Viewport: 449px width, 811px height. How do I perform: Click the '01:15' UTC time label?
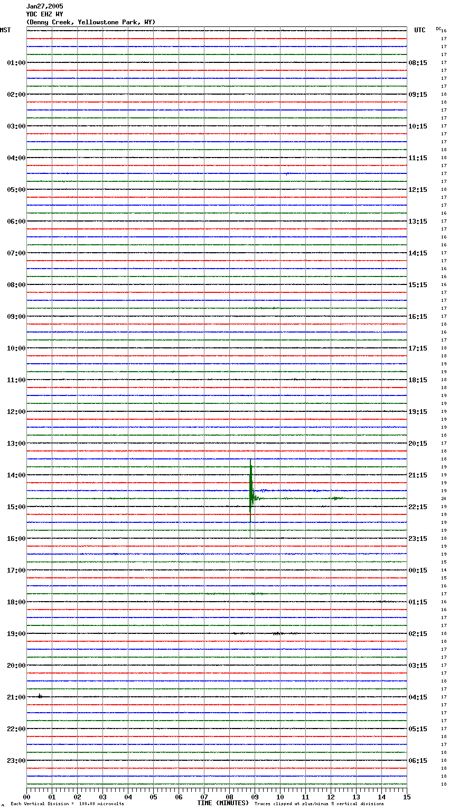tap(418, 602)
